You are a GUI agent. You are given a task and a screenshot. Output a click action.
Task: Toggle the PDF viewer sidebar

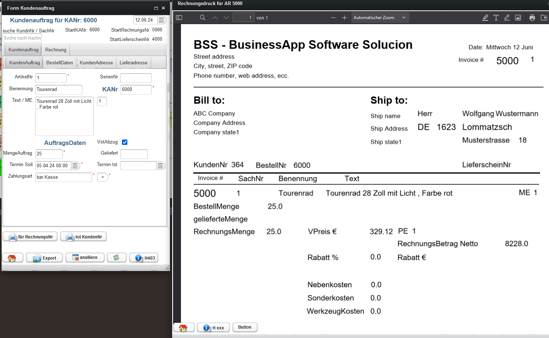pyautogui.click(x=179, y=18)
